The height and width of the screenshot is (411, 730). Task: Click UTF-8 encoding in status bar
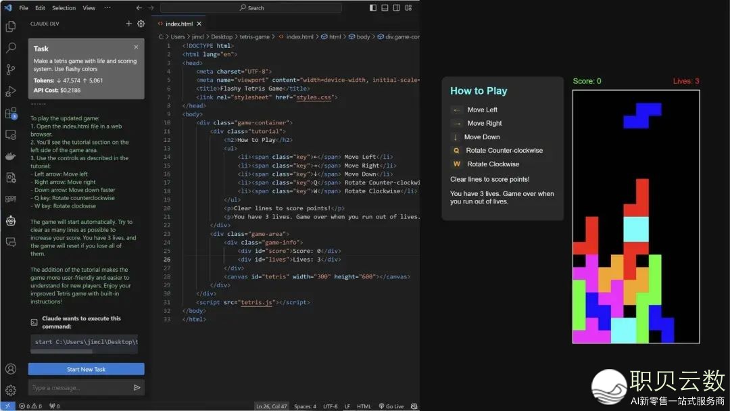[x=330, y=406]
